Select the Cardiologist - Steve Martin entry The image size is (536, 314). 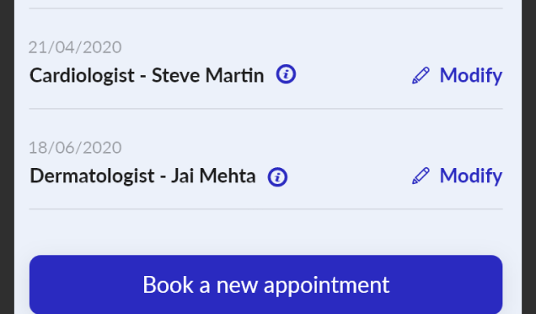coord(147,75)
